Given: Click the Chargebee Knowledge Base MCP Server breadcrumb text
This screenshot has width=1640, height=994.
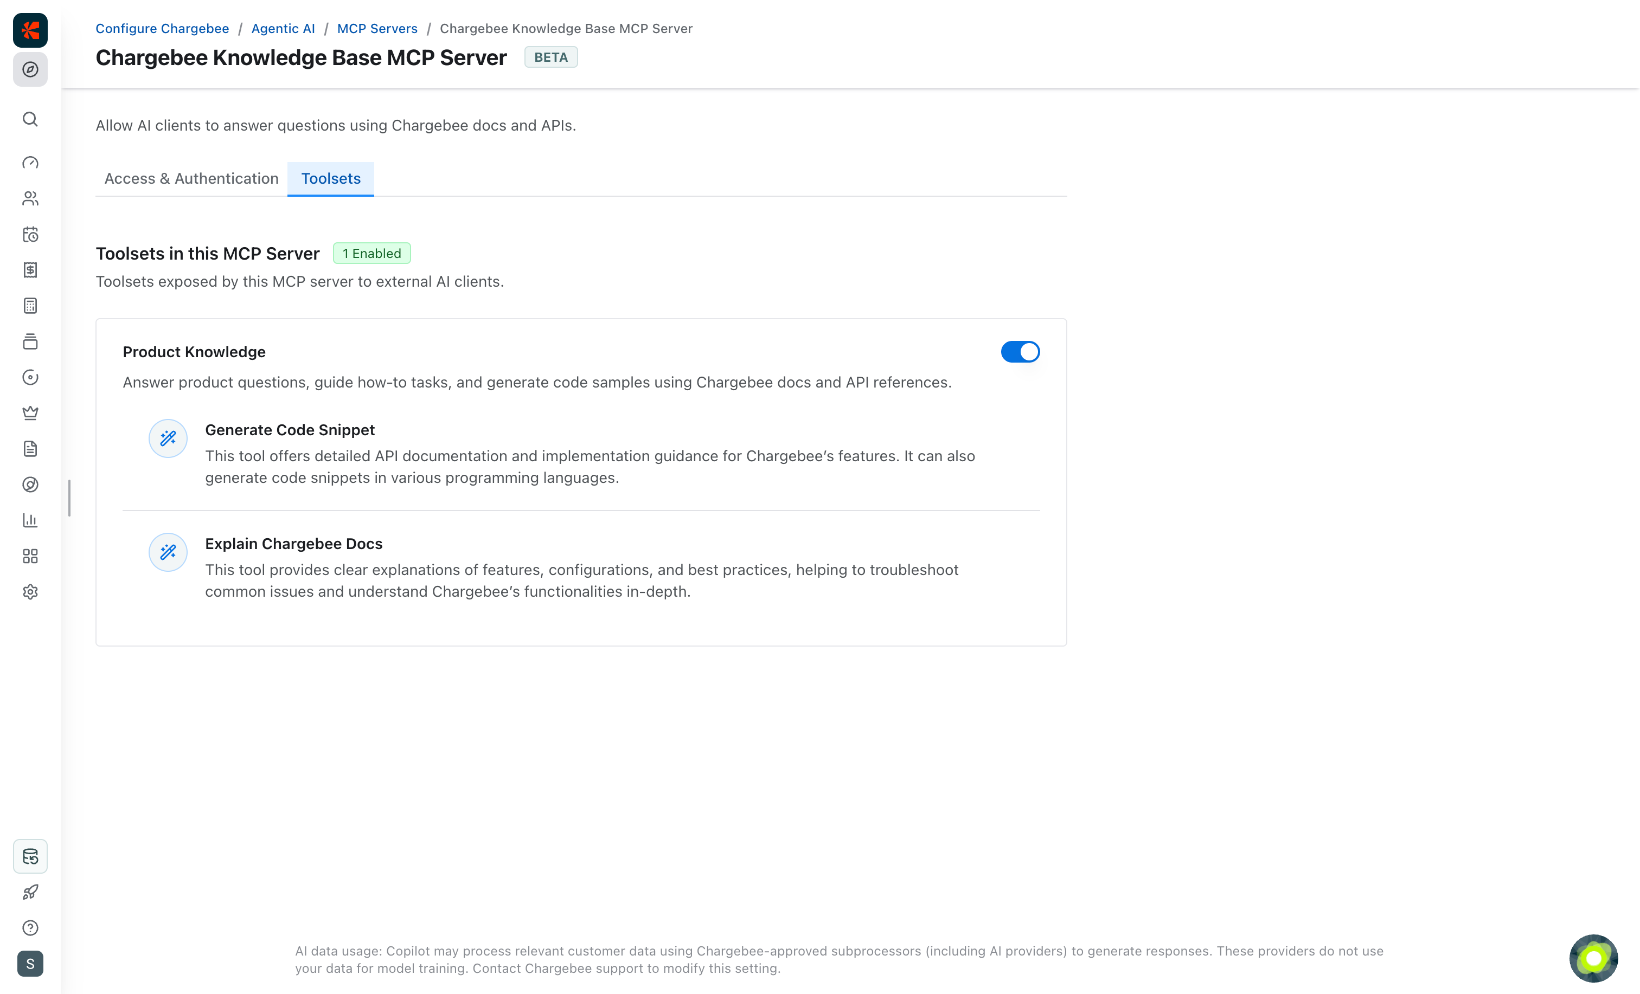Looking at the screenshot, I should click(x=566, y=29).
